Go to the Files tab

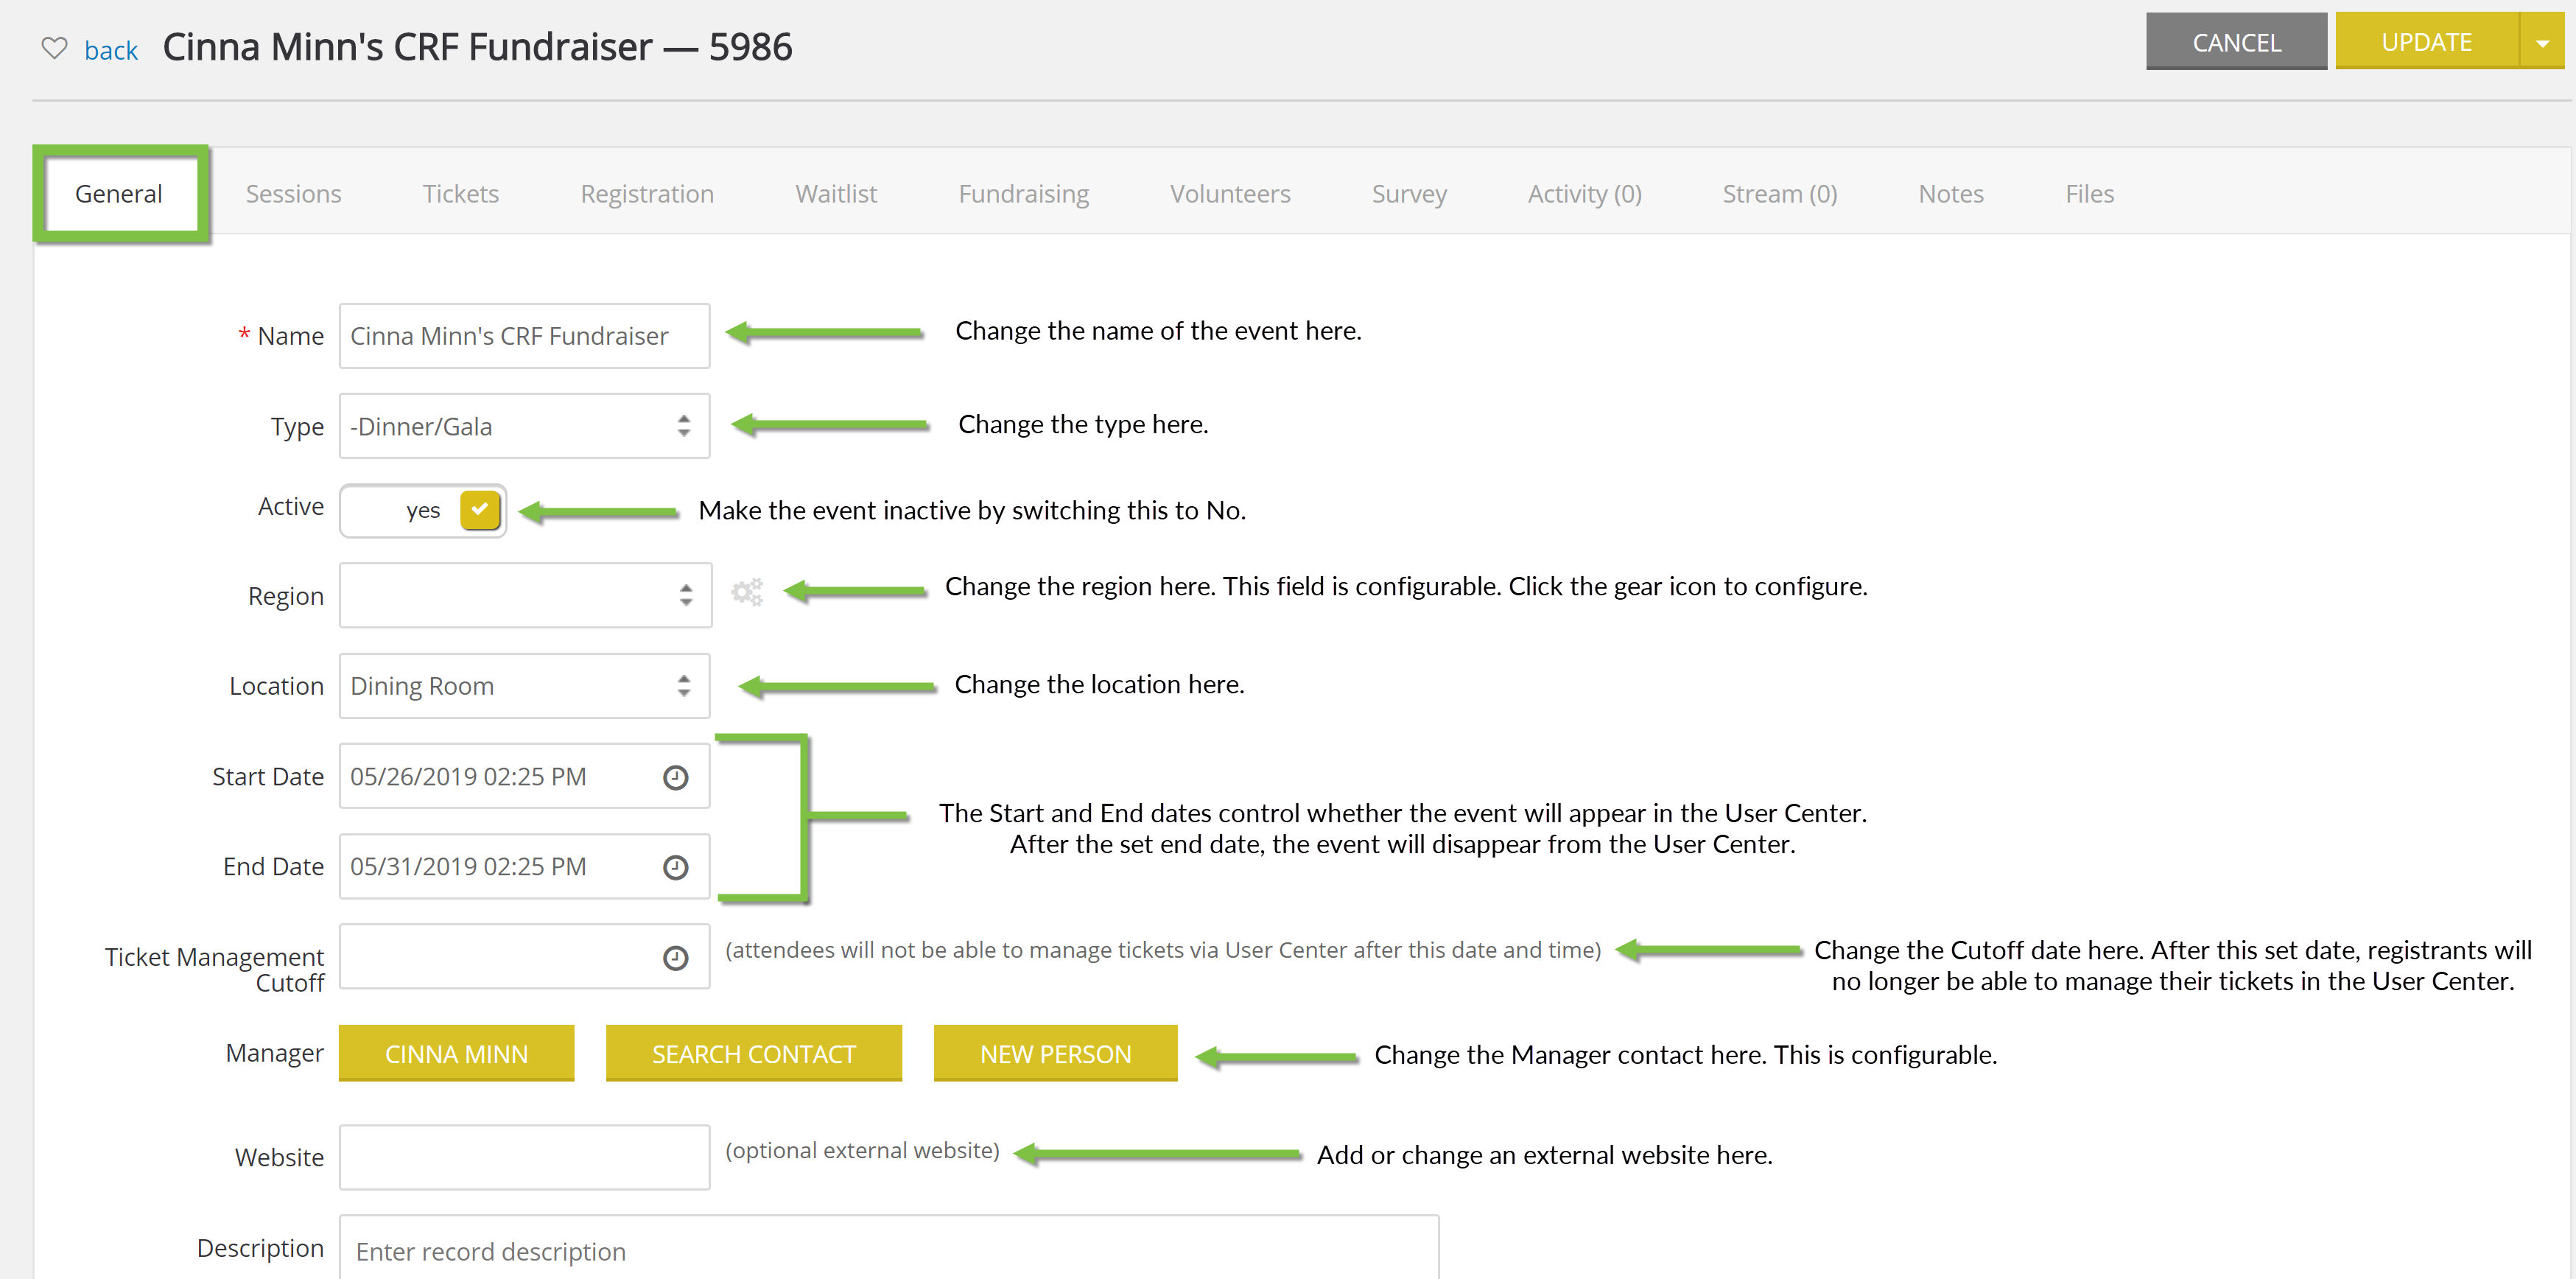(x=2089, y=194)
